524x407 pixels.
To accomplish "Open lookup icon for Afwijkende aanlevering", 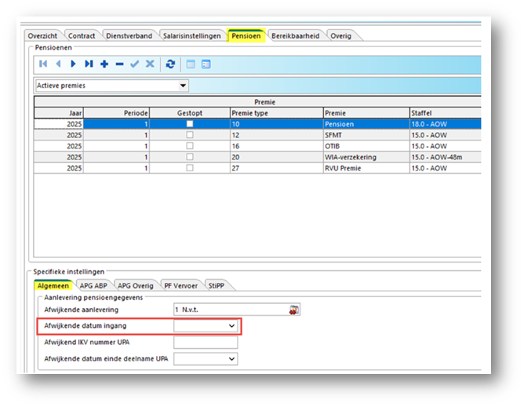I will click(293, 310).
